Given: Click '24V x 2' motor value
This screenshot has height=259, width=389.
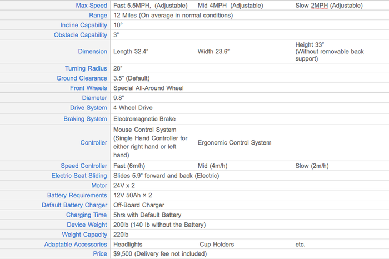Looking at the screenshot, I should [x=124, y=185].
